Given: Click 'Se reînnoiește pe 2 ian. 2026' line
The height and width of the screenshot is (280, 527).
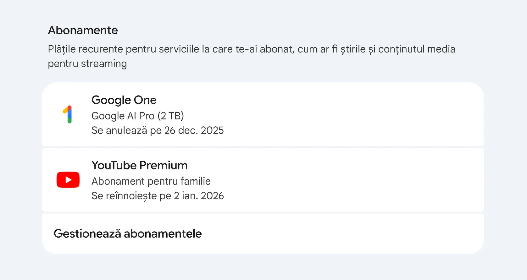Looking at the screenshot, I should coord(157,196).
